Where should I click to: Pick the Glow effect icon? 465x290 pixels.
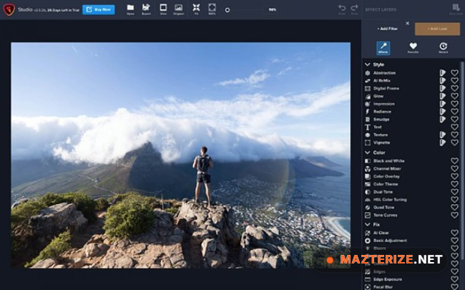point(368,96)
